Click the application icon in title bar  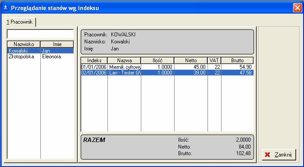coord(6,8)
